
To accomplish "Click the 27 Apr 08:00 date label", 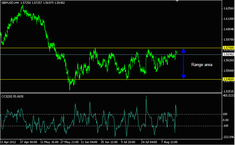I will click(29, 142).
